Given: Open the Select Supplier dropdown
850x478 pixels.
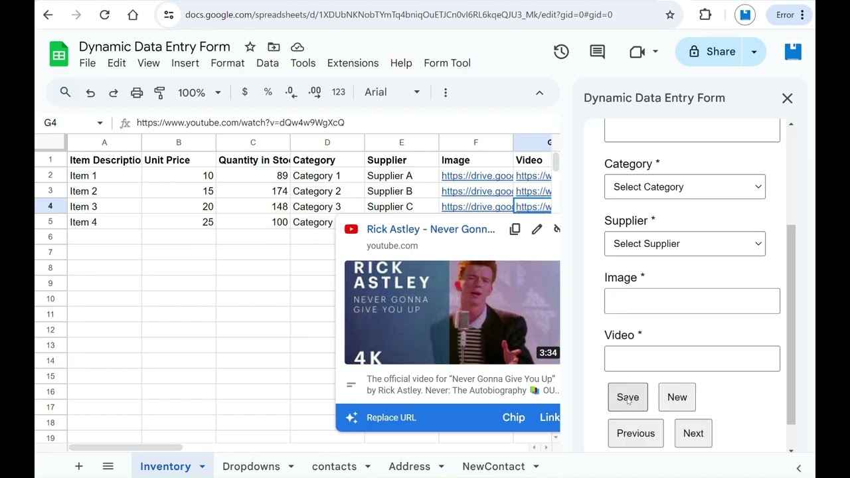Looking at the screenshot, I should tap(685, 244).
